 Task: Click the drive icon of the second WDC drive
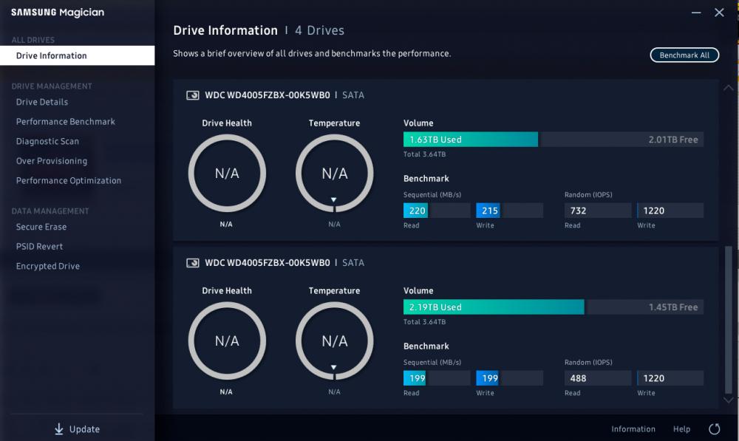(x=192, y=263)
